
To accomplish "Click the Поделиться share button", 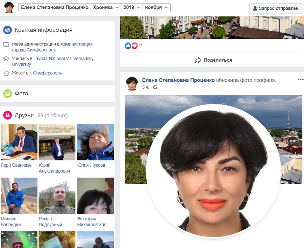I will pyautogui.click(x=213, y=60).
